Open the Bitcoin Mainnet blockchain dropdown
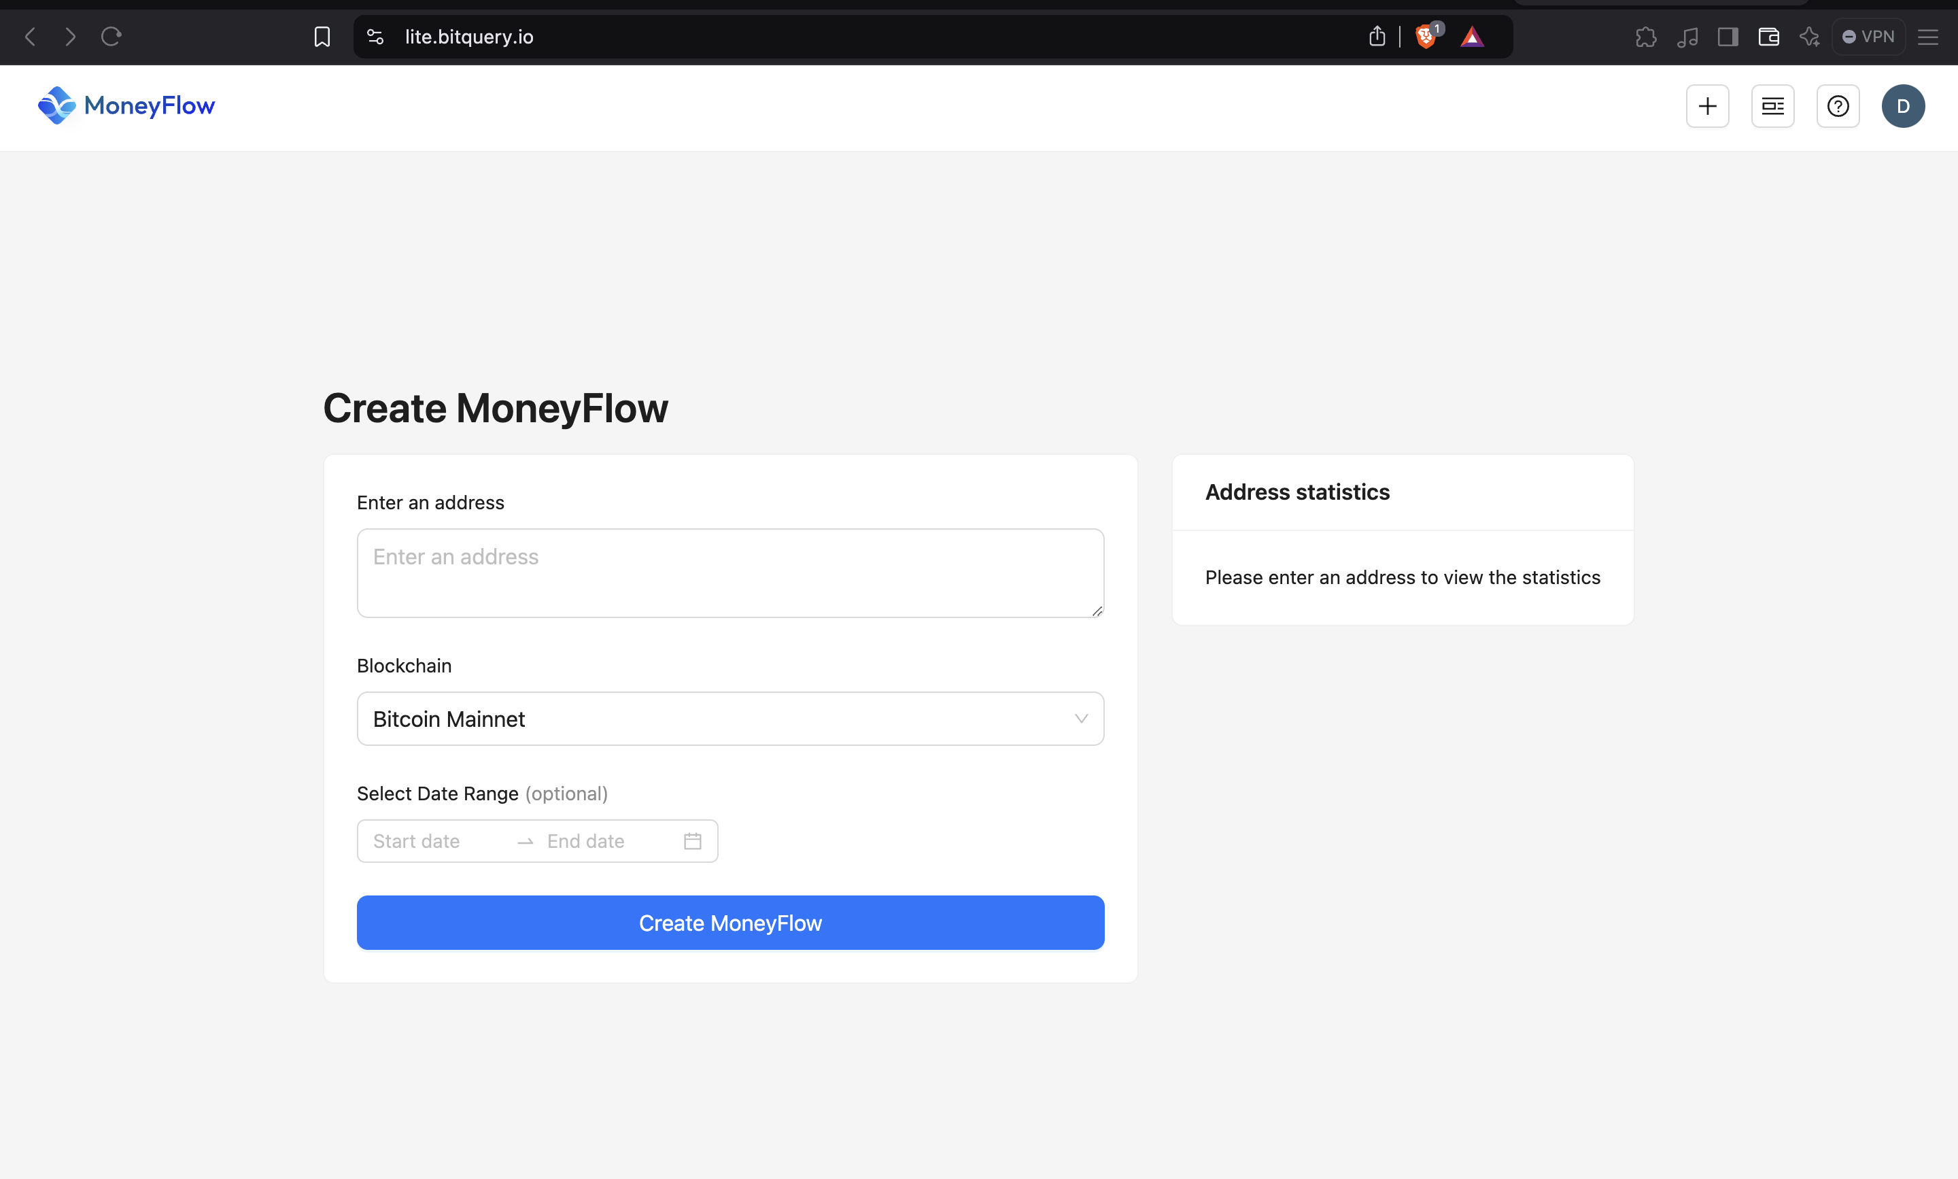 (x=729, y=718)
